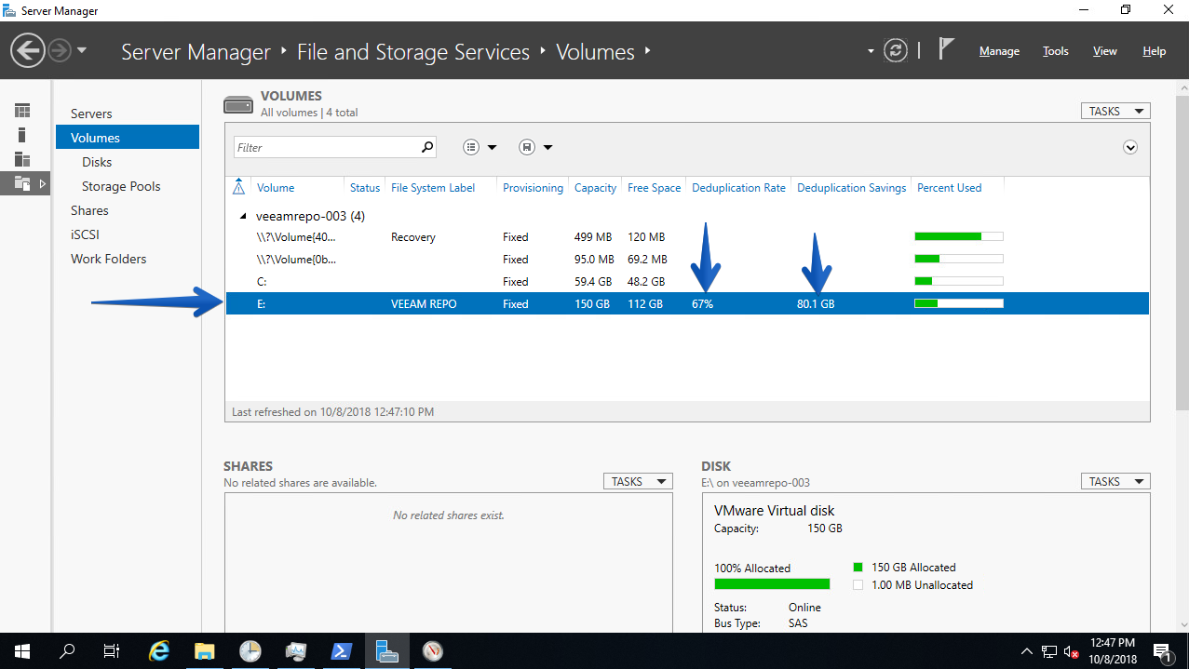This screenshot has height=669, width=1189.
Task: Sort by Provisioning column header
Action: click(x=533, y=188)
